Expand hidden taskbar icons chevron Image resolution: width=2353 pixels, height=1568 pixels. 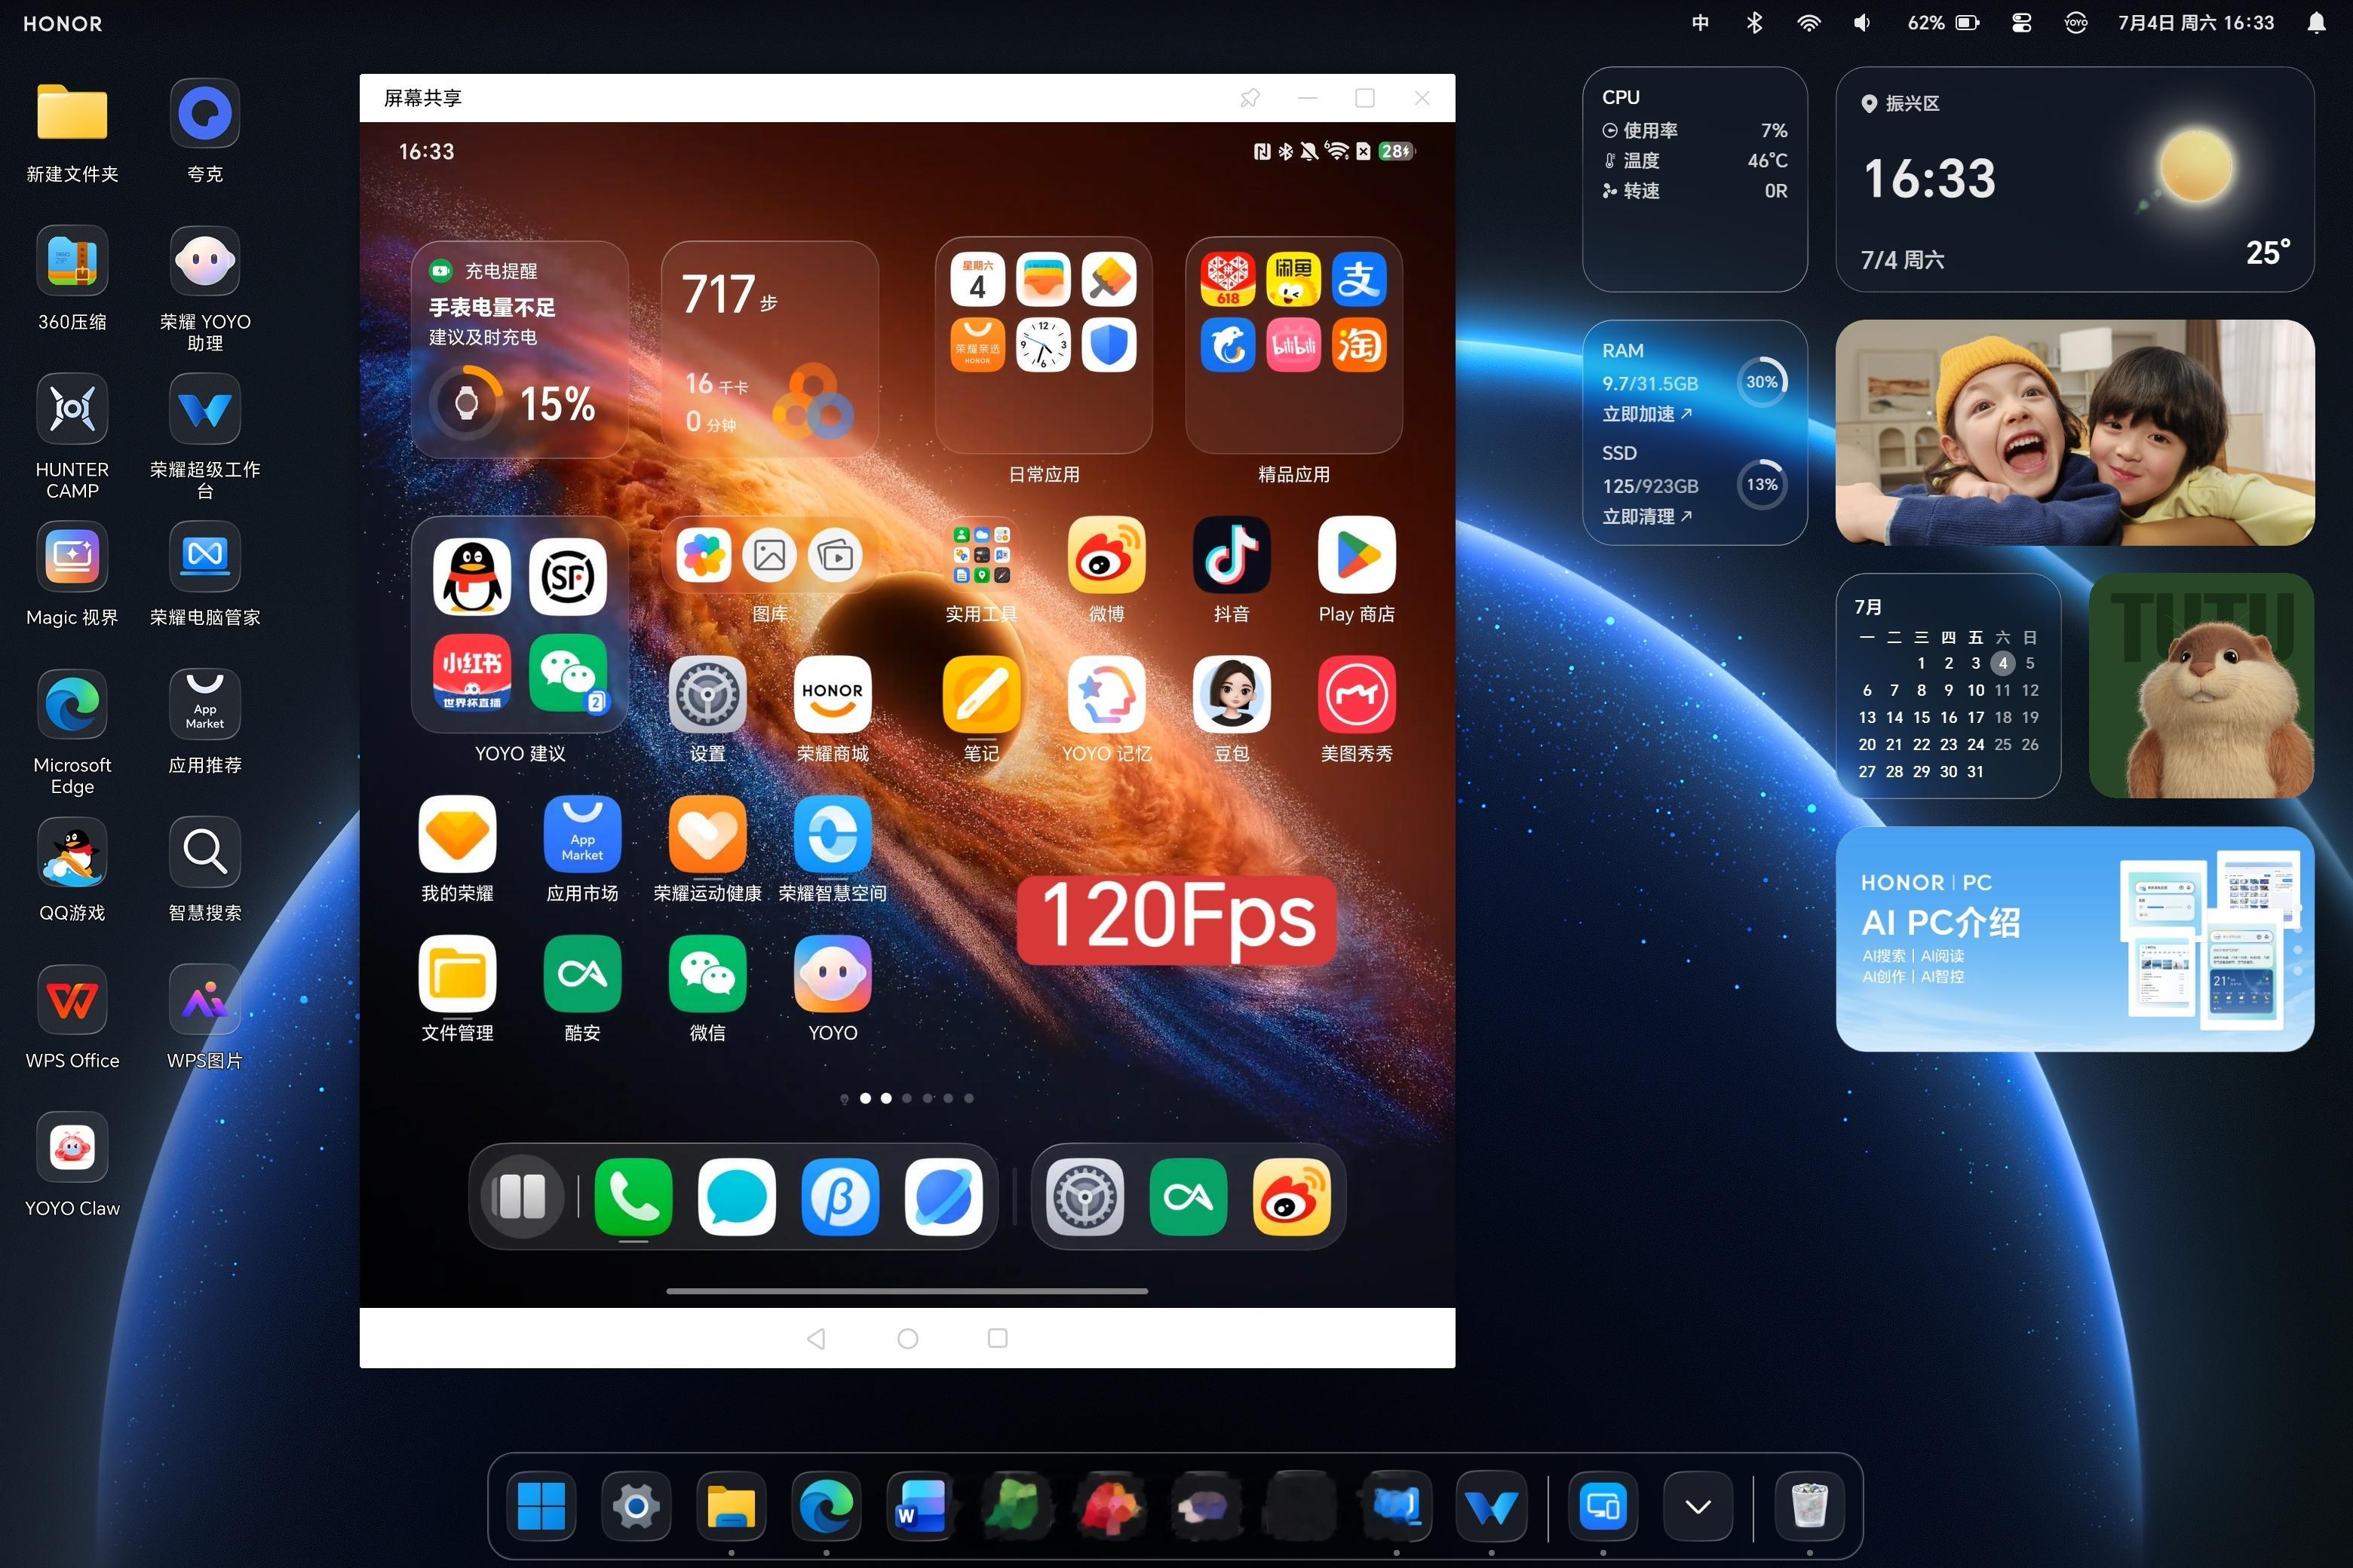click(x=1698, y=1506)
